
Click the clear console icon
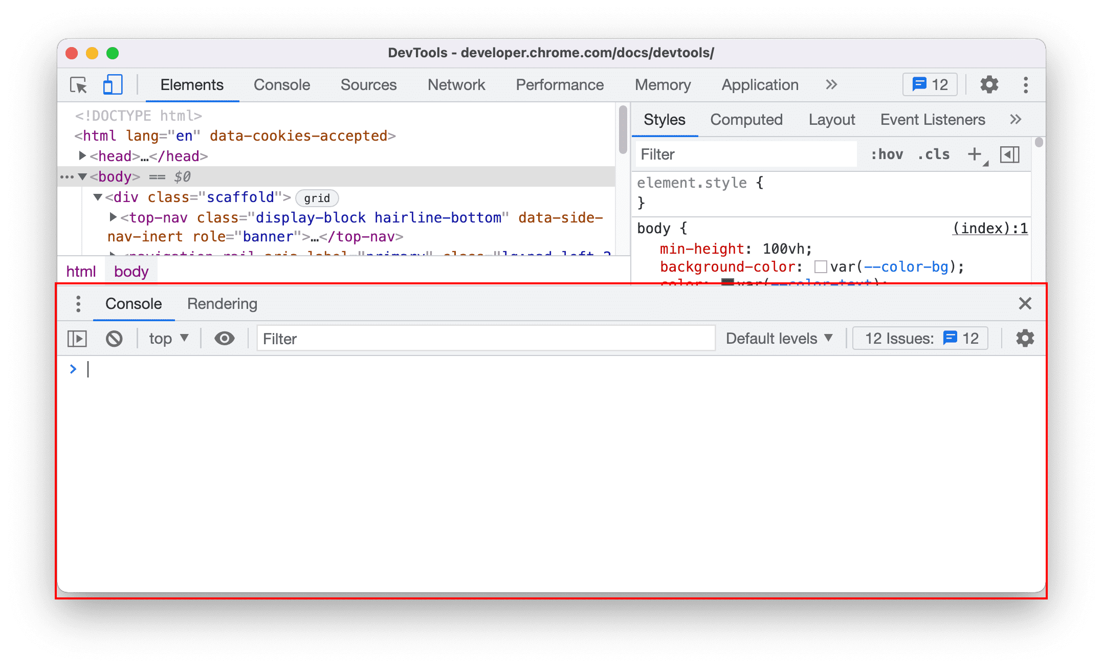(114, 339)
